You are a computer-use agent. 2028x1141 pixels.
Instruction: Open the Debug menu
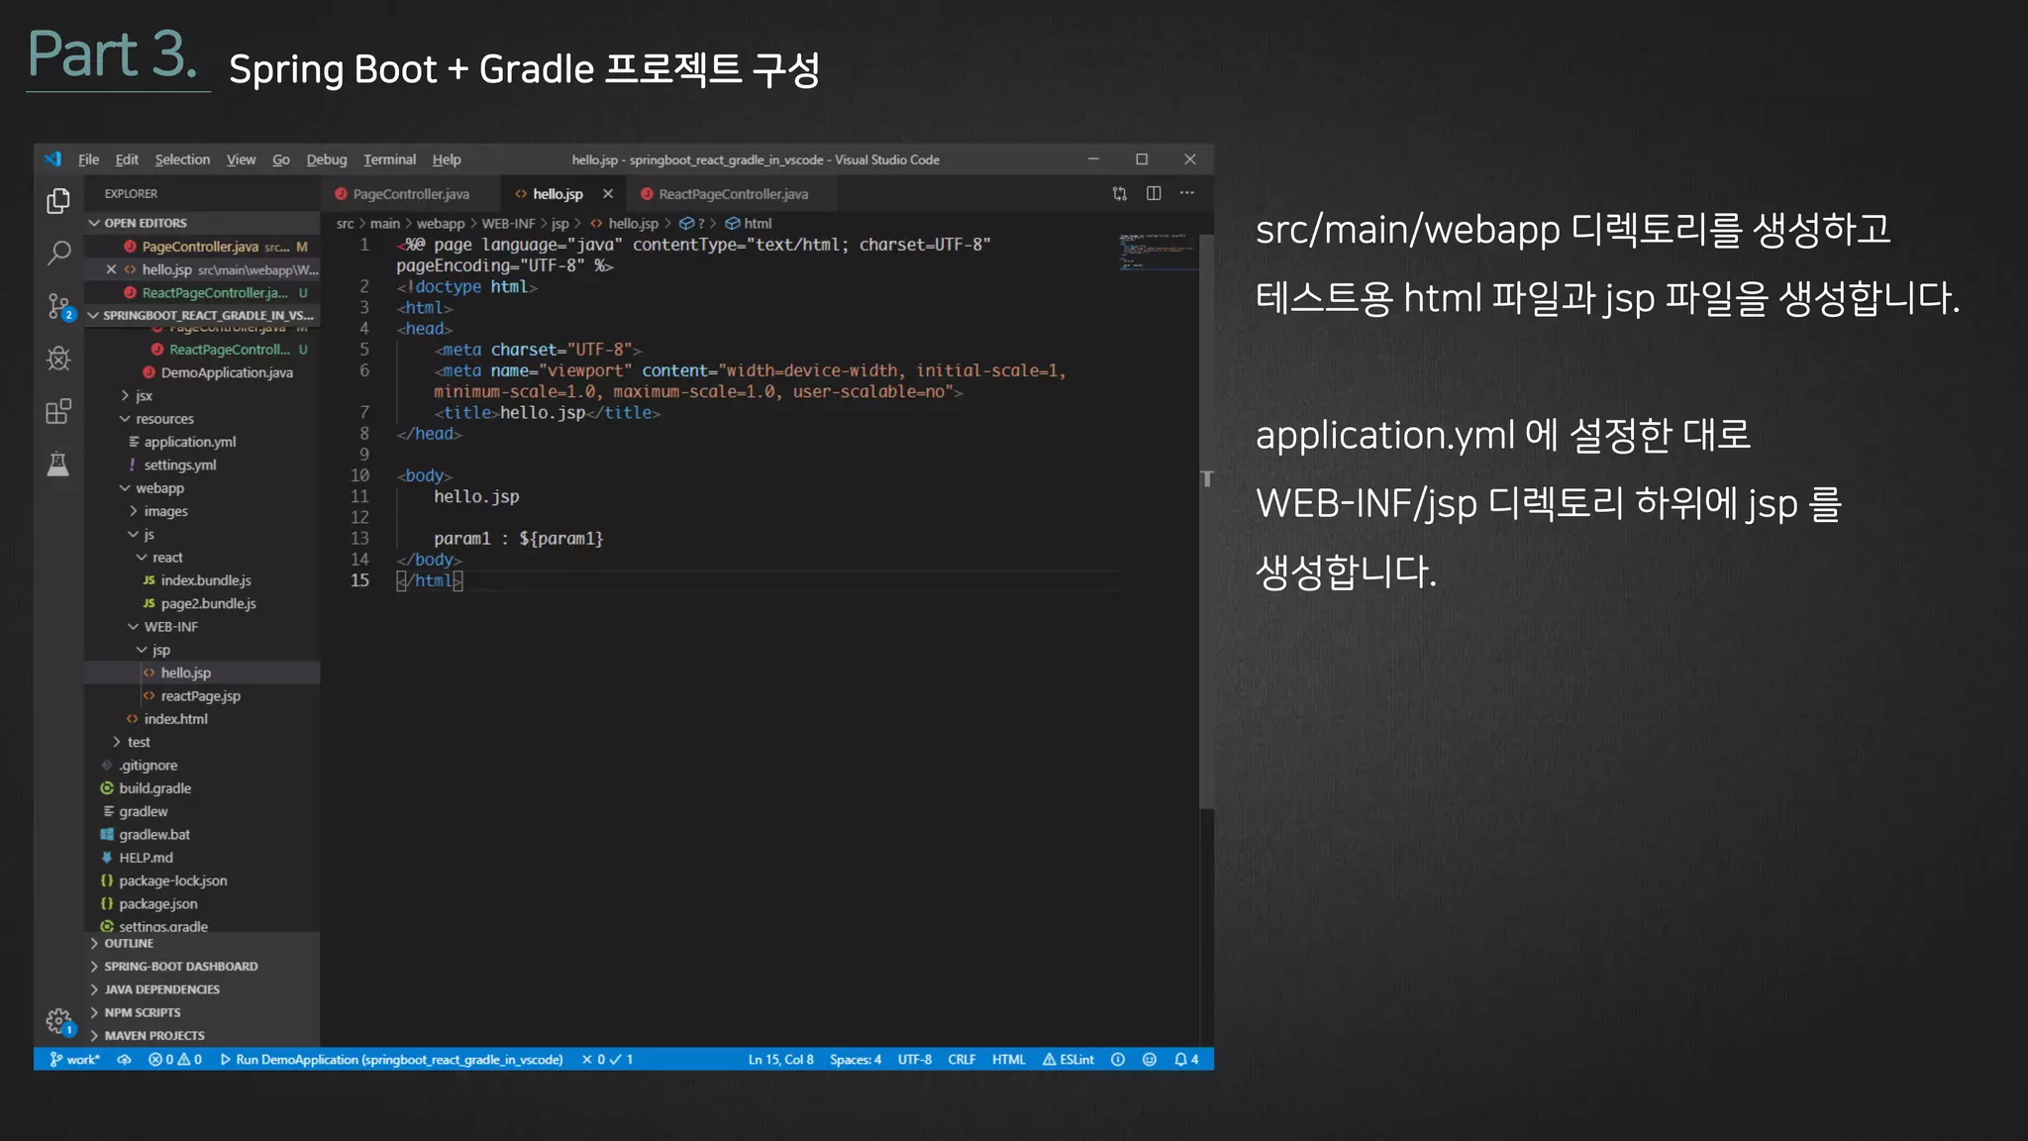tap(327, 159)
